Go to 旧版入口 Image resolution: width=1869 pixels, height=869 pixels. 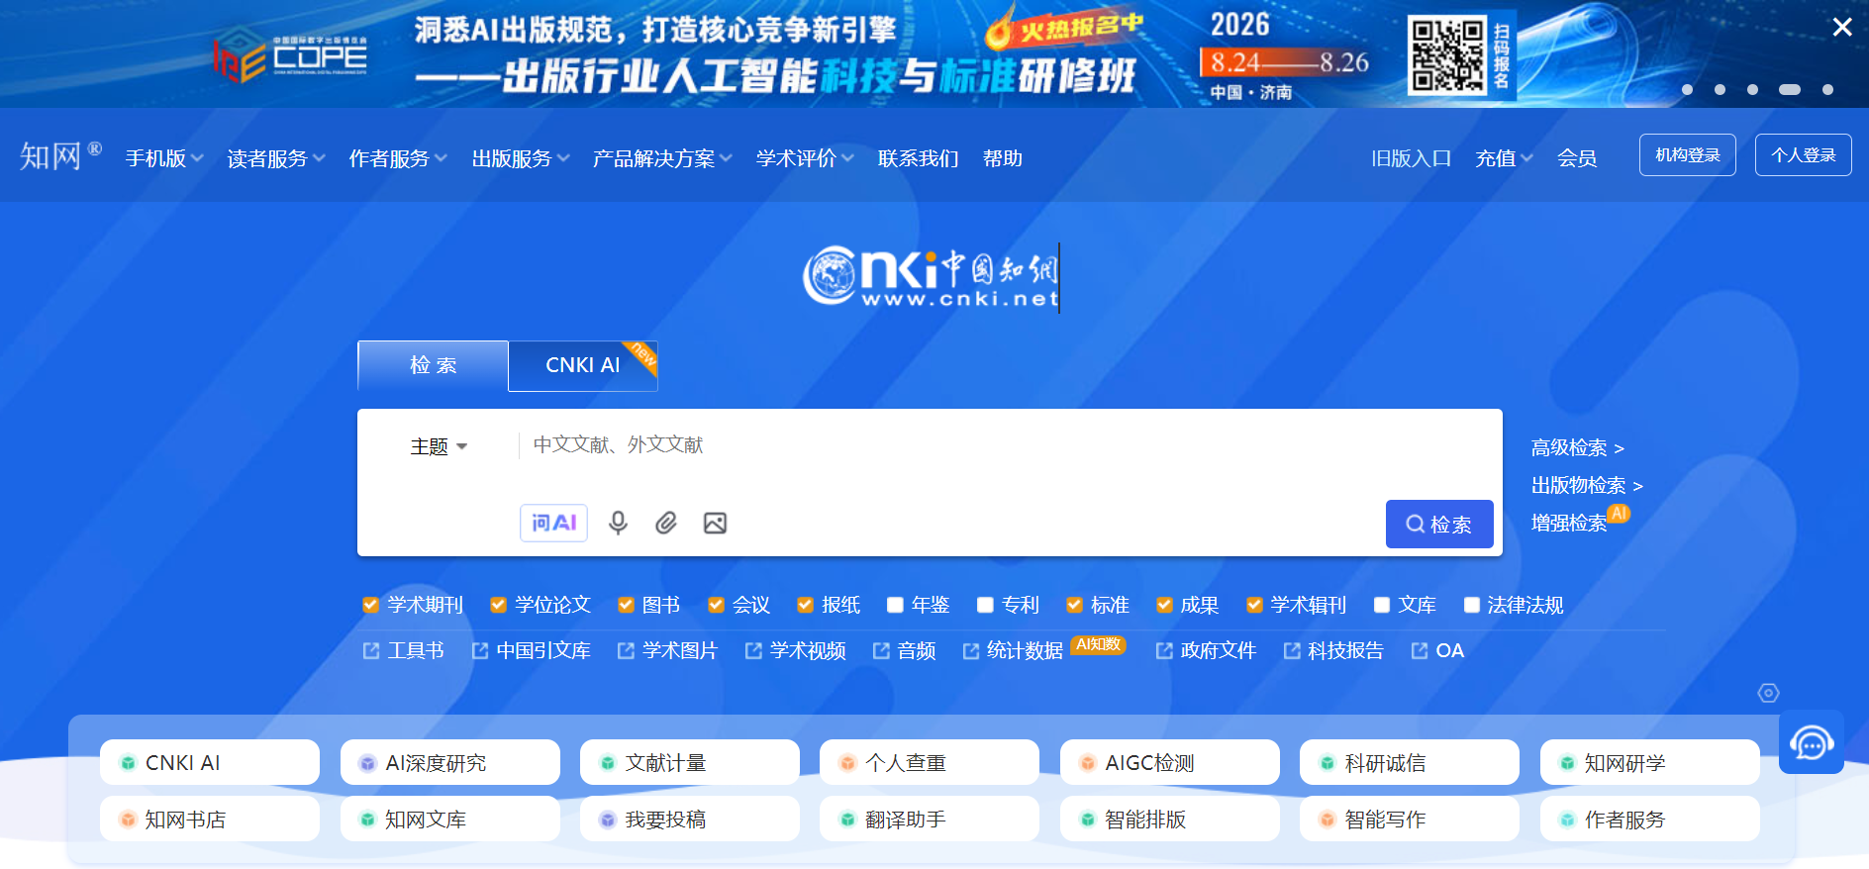coord(1411,158)
